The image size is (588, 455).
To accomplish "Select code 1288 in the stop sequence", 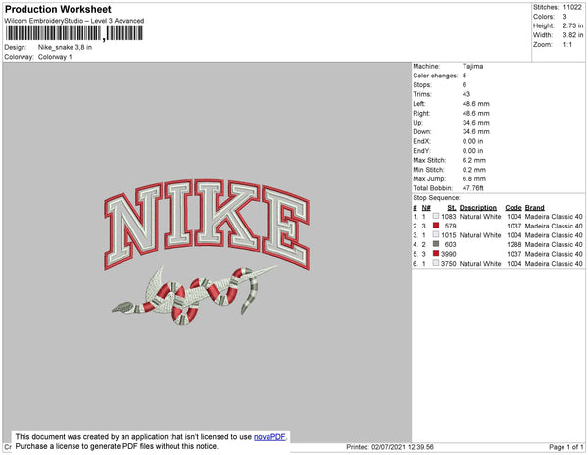I will click(x=514, y=244).
